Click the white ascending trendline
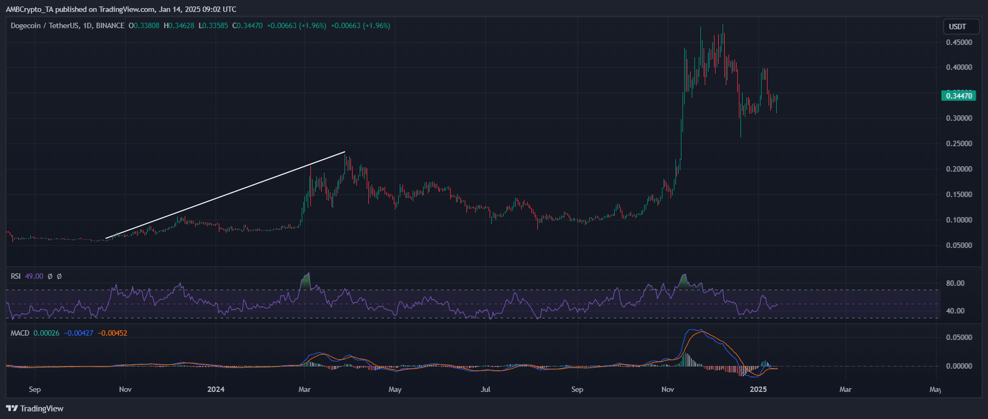 tap(225, 195)
